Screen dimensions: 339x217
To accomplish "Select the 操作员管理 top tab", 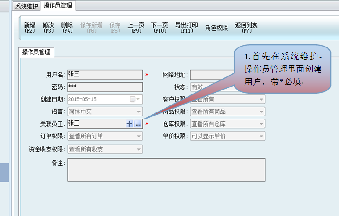I will point(58,6).
